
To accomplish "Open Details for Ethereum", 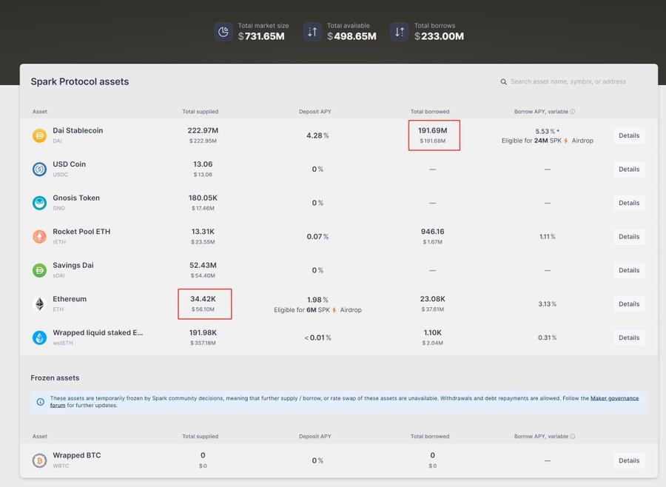I will pos(628,304).
